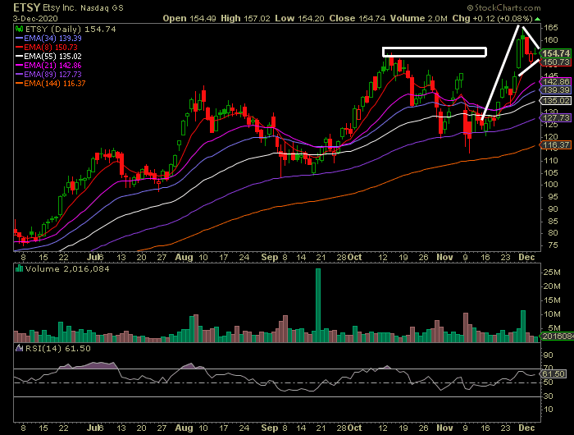Click the High 157.02 value
574x435 pixels.
pyautogui.click(x=245, y=18)
